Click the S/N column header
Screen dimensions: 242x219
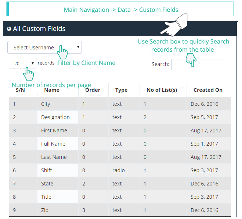pos(20,90)
